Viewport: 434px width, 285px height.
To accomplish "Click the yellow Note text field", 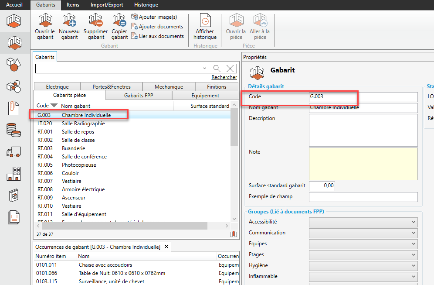I will (363, 163).
